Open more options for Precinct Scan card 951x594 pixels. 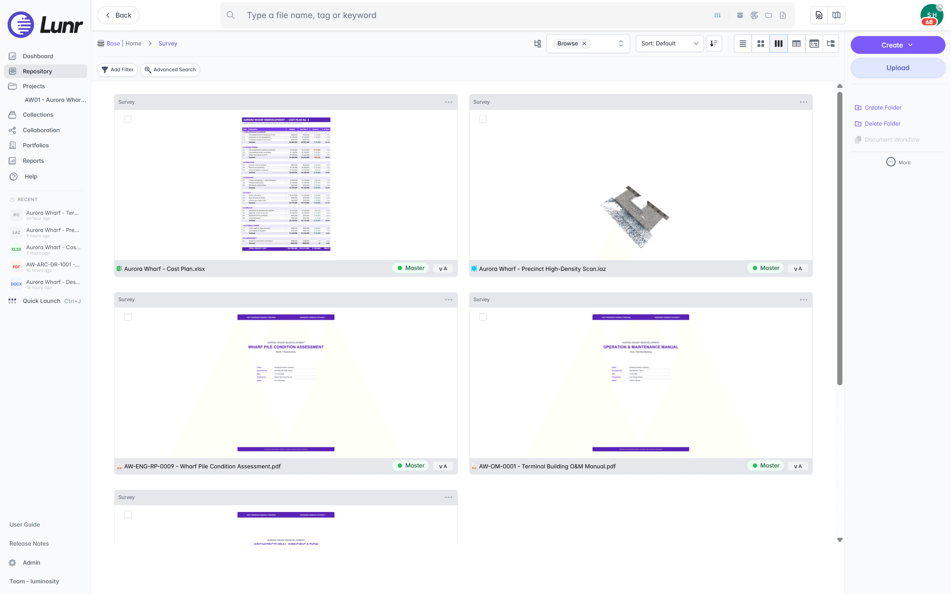pyautogui.click(x=803, y=102)
